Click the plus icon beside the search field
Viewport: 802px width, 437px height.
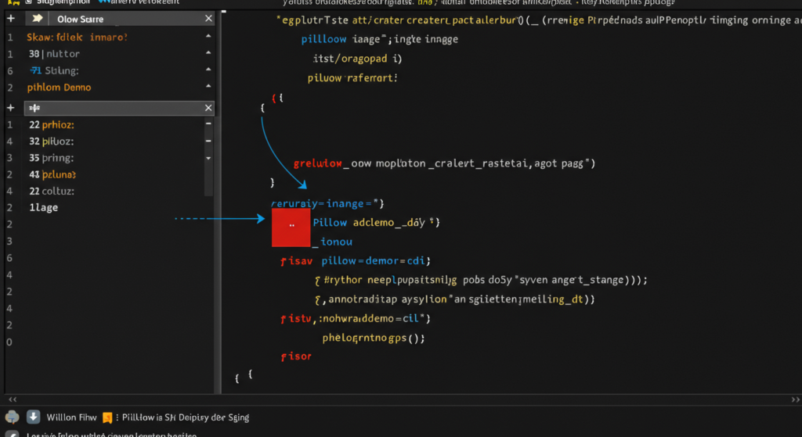11,108
